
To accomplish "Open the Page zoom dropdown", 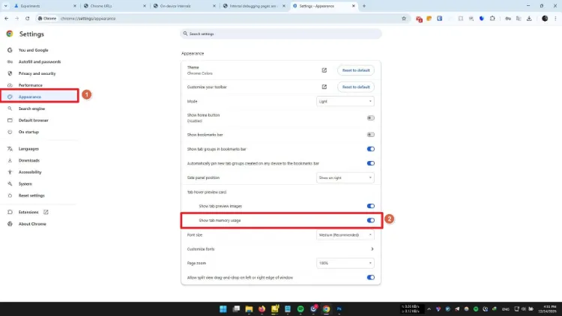I will click(x=345, y=263).
